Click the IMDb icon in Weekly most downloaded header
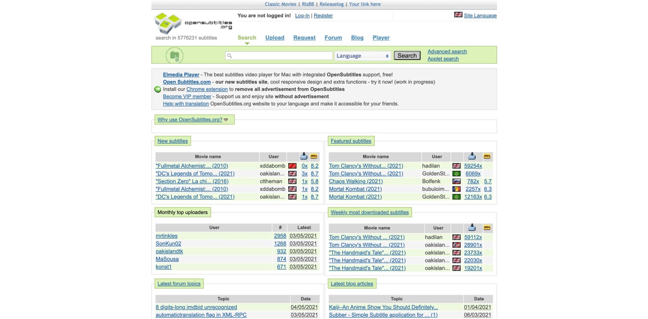This screenshot has width=648, height=319. point(487,228)
